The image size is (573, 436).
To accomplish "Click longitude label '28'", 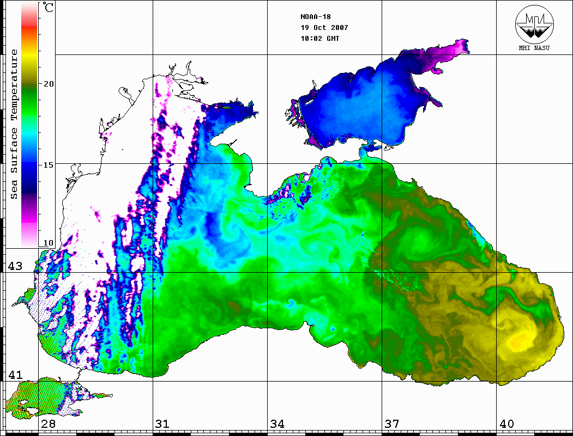I will [48, 423].
